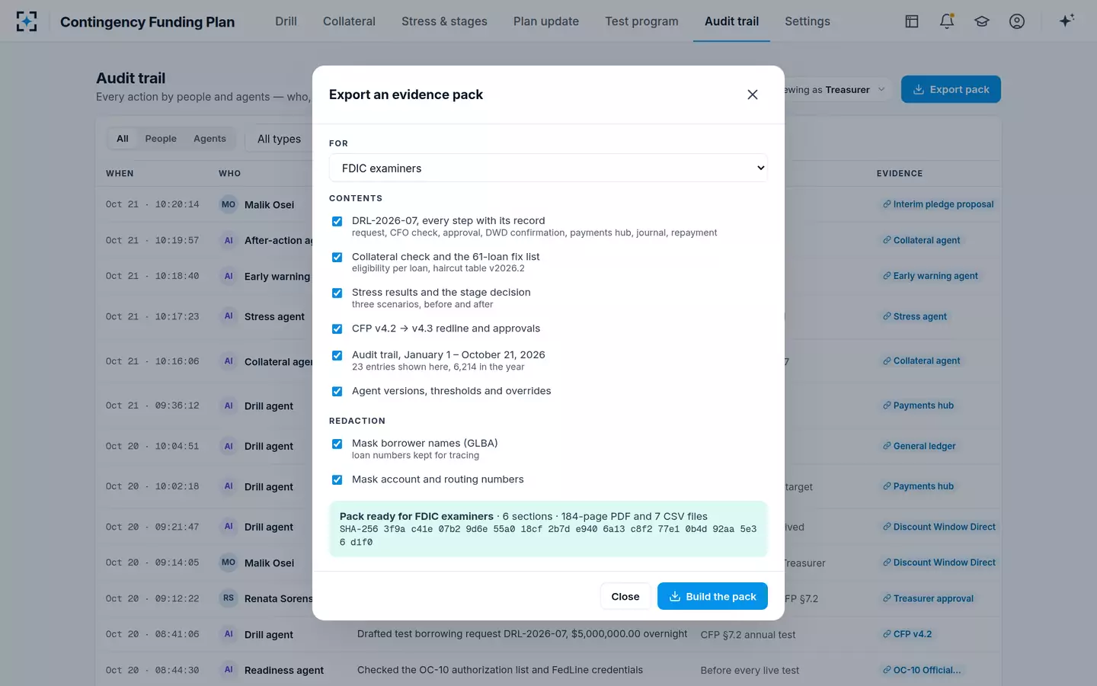Open the FDIC examiners dropdown
The width and height of the screenshot is (1097, 686).
pos(548,168)
